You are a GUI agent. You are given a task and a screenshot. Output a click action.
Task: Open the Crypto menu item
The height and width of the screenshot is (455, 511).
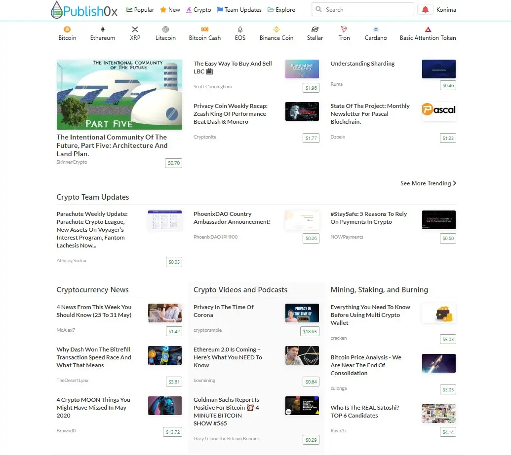(198, 10)
